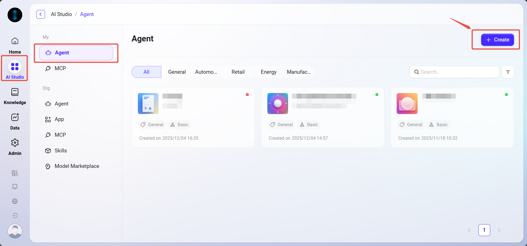Click the Create button

pos(497,40)
